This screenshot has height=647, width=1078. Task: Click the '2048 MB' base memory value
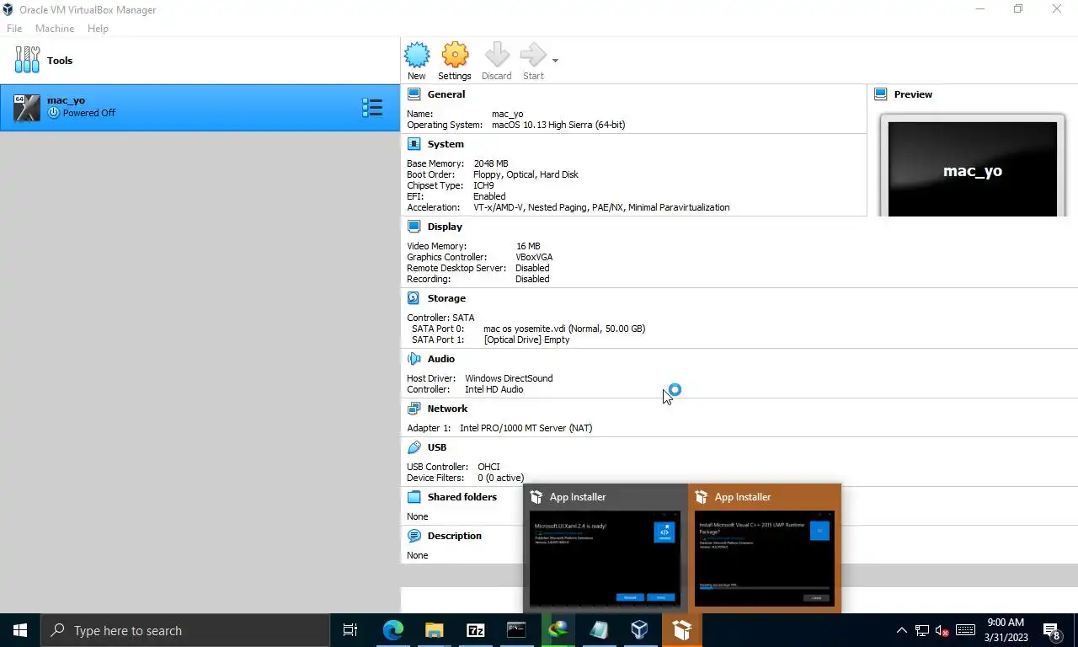(x=491, y=163)
